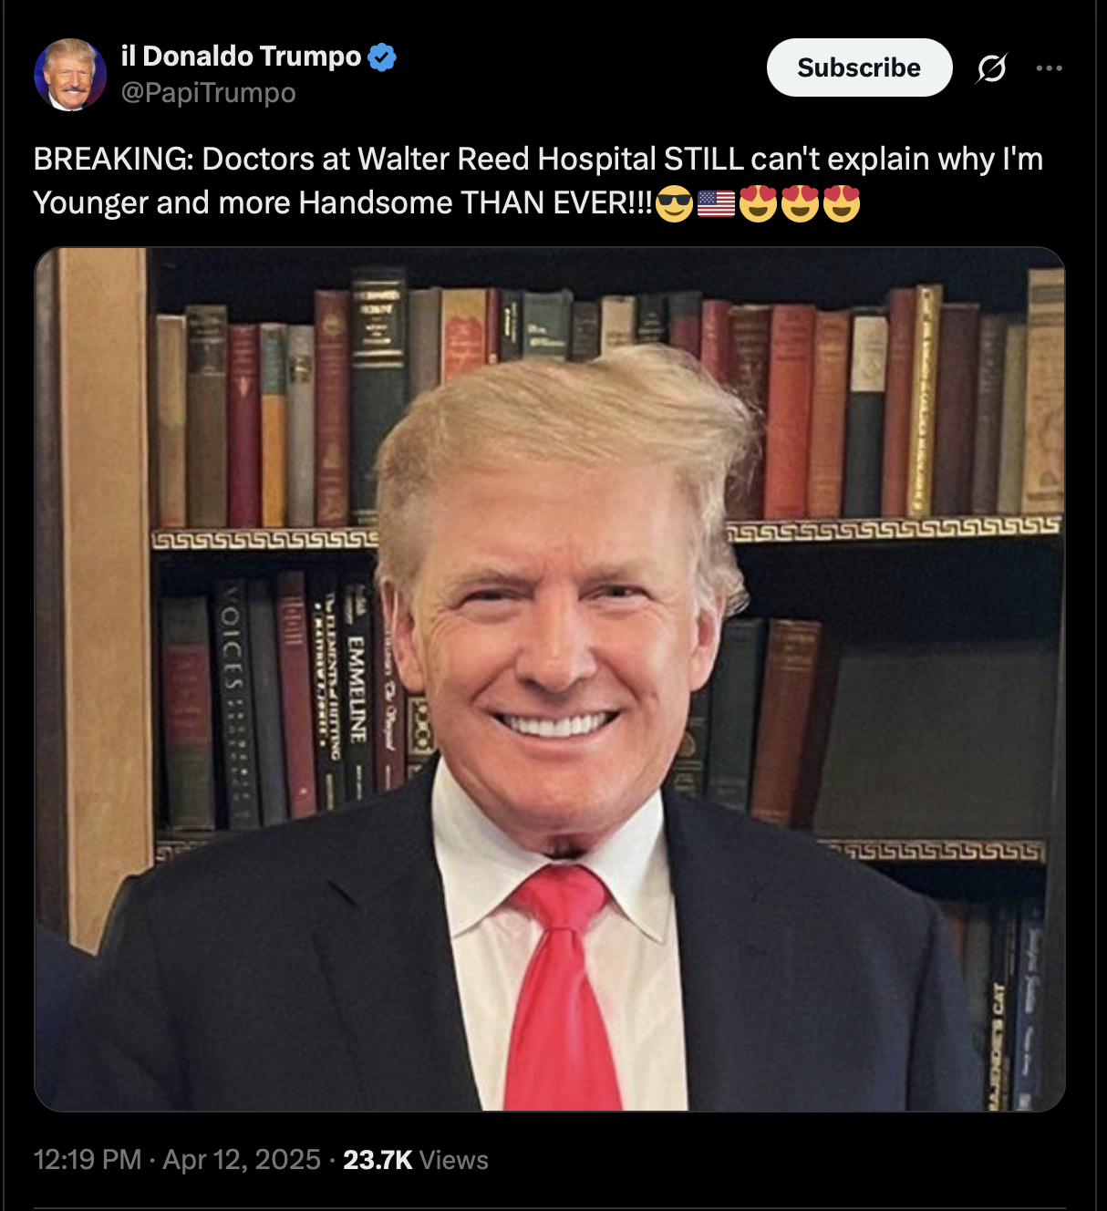Click the 12:19 PM timestamp
The width and height of the screenshot is (1107, 1211).
pos(88,1160)
